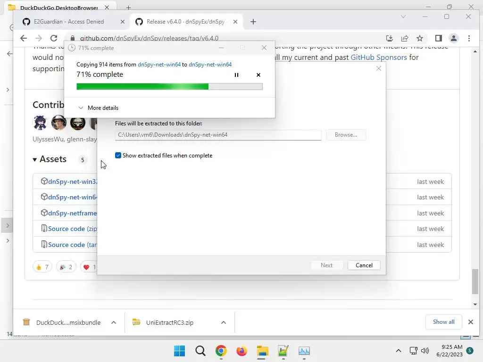Select the Release v6.4.0 dnSpyEx tab
The height and width of the screenshot is (362, 483).
[x=186, y=22]
